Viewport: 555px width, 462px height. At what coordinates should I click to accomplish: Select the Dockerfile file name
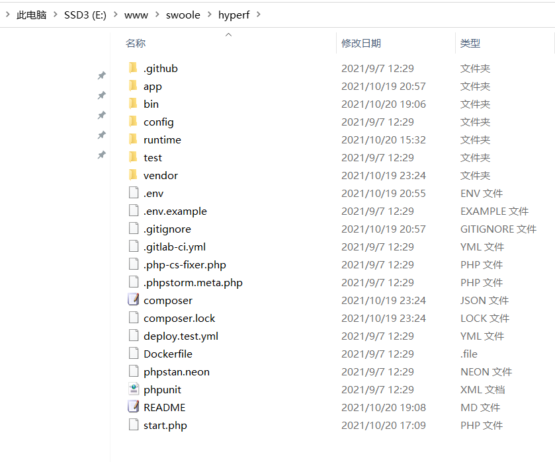[x=168, y=354]
